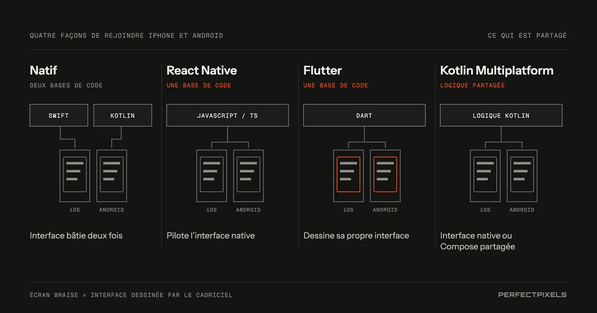Select the iOS phone icon under Kotlin Multiplatform
This screenshot has height=313, width=597.
click(x=485, y=176)
